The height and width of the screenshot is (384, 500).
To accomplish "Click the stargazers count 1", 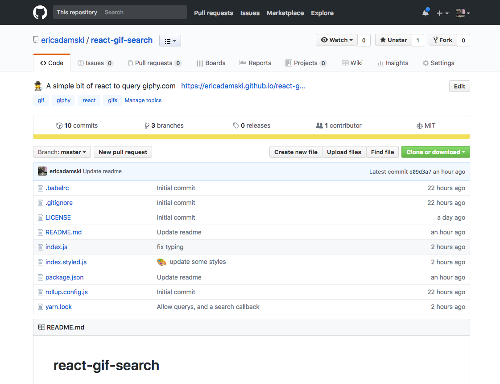I will [x=418, y=40].
